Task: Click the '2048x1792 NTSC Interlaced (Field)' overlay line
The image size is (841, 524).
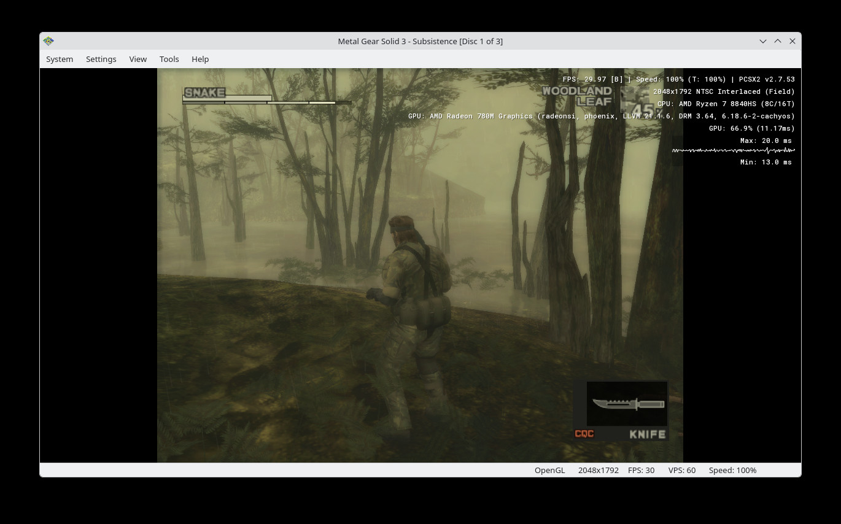Action: click(x=724, y=91)
